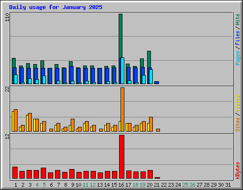The height and width of the screenshot is (190, 243).
Task: Click the Files legend label
Action: (237, 38)
